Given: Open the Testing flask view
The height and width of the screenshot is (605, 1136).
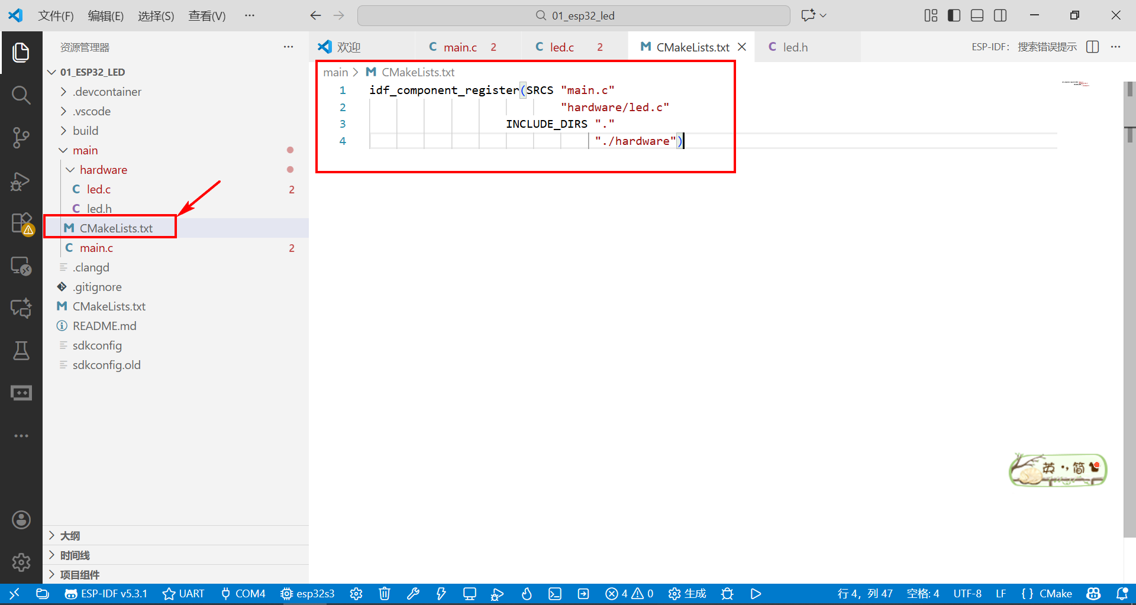Looking at the screenshot, I should 21,351.
